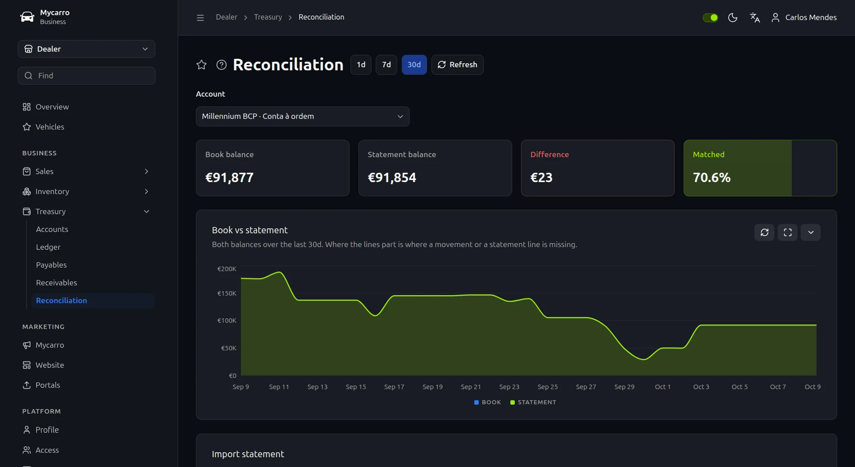Screen dimensions: 855x467
Task: Click the Find search field
Action: point(86,76)
